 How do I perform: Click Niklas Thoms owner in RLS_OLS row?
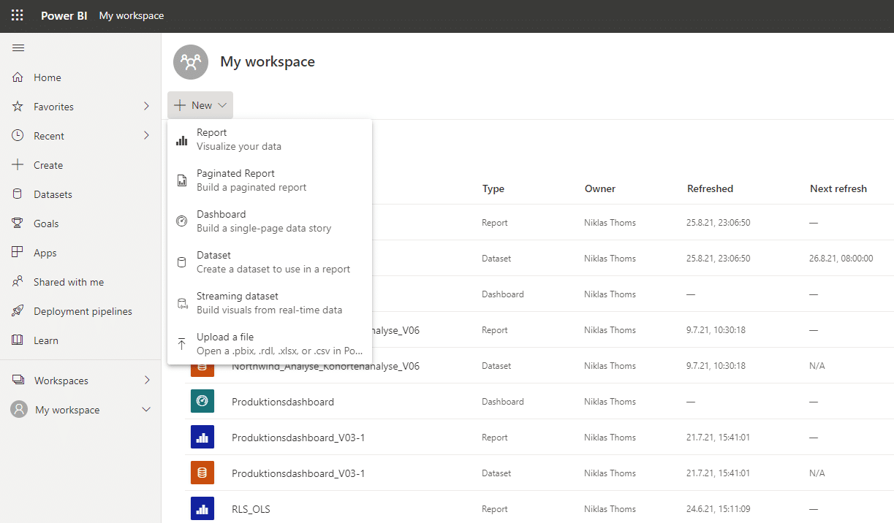pyautogui.click(x=610, y=509)
